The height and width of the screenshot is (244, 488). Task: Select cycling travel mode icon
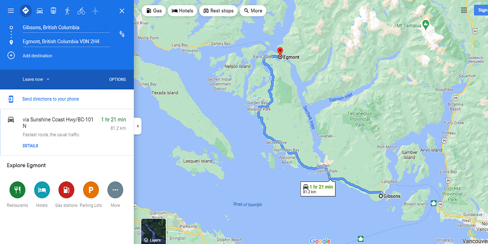click(81, 11)
